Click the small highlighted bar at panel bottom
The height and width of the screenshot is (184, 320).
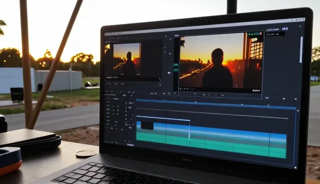coord(130,145)
